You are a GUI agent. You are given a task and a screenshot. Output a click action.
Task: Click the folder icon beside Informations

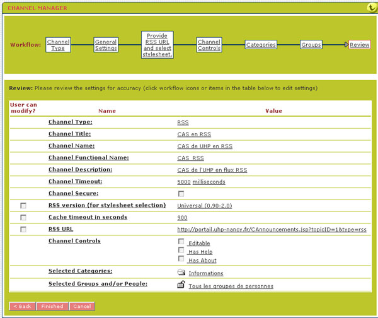pyautogui.click(x=181, y=273)
